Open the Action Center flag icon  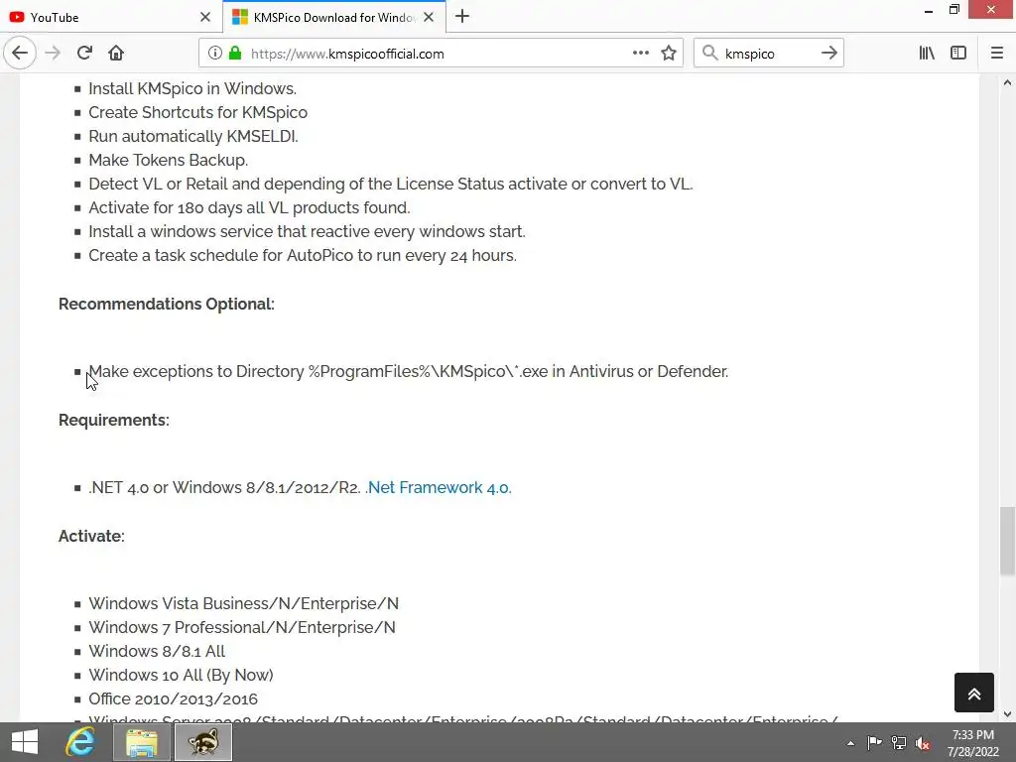click(x=874, y=743)
